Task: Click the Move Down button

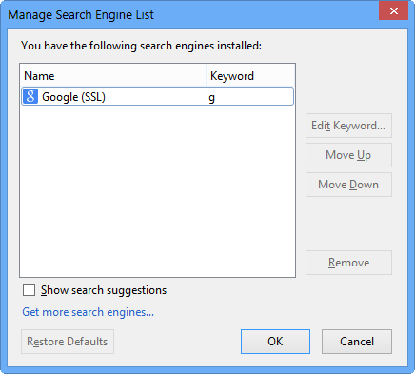Action: [348, 185]
